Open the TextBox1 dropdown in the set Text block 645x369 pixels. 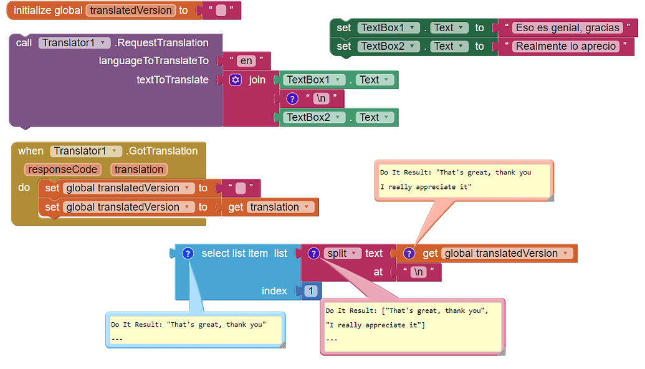(385, 27)
